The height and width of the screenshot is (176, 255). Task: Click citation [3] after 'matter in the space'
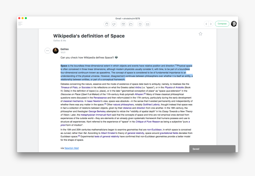pos(105,104)
